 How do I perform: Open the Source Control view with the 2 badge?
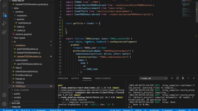(x=4, y=15)
